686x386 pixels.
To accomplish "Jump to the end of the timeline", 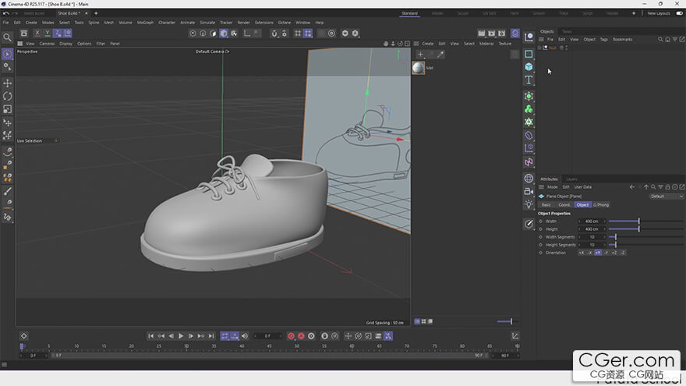I will click(211, 336).
